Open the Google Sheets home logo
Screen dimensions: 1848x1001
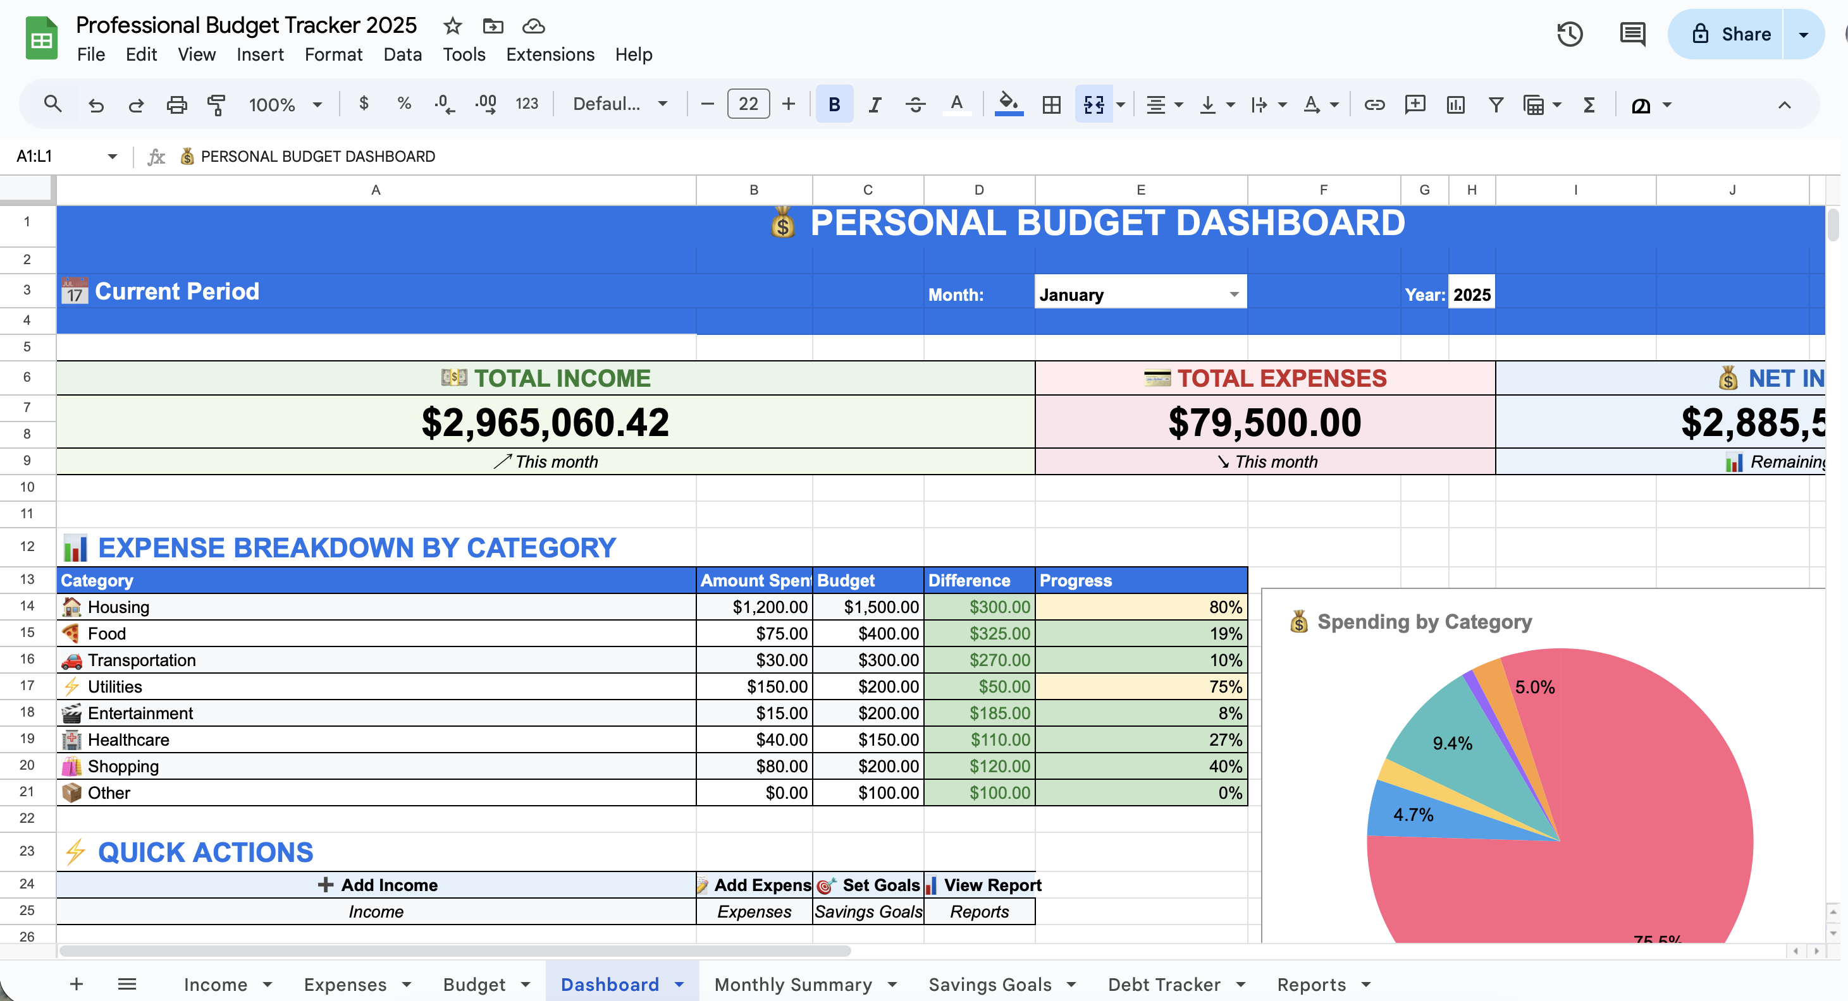coord(42,38)
